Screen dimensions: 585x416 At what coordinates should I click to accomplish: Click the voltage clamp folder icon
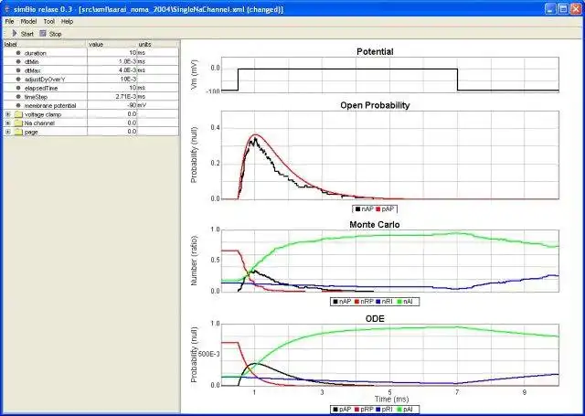tap(18, 114)
